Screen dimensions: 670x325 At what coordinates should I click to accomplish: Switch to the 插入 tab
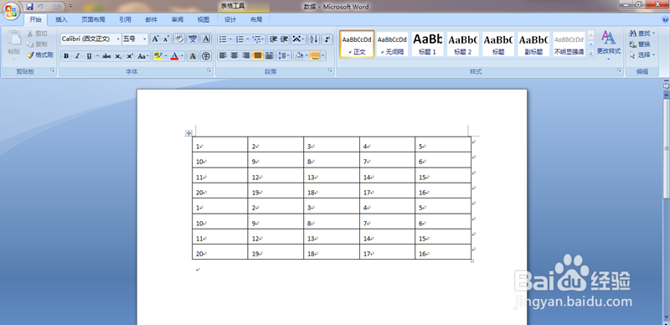(x=61, y=19)
